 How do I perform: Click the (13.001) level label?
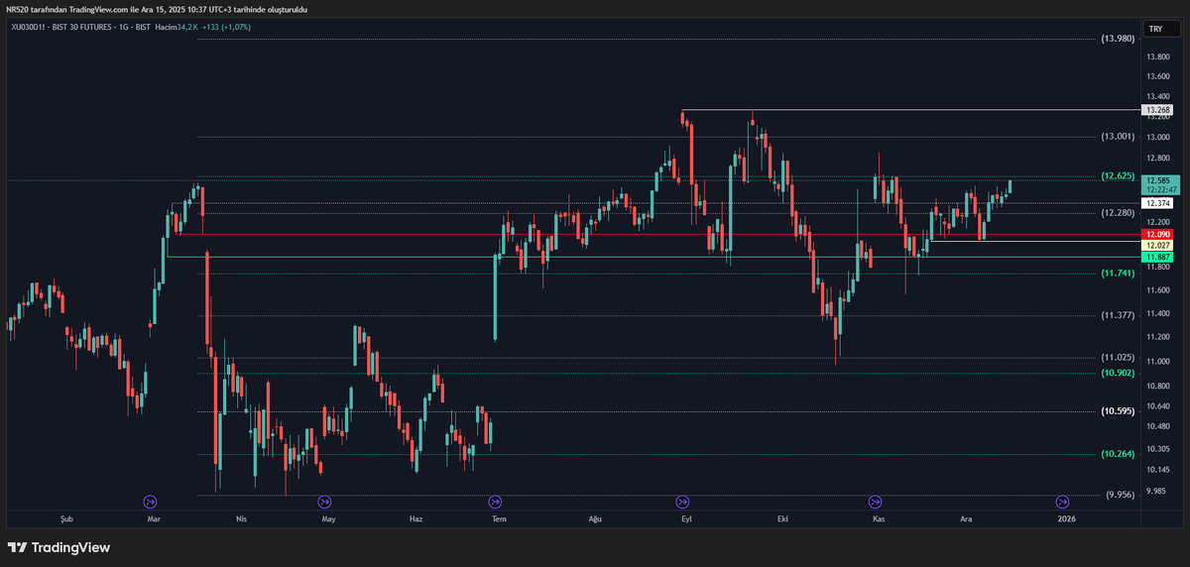click(1118, 137)
